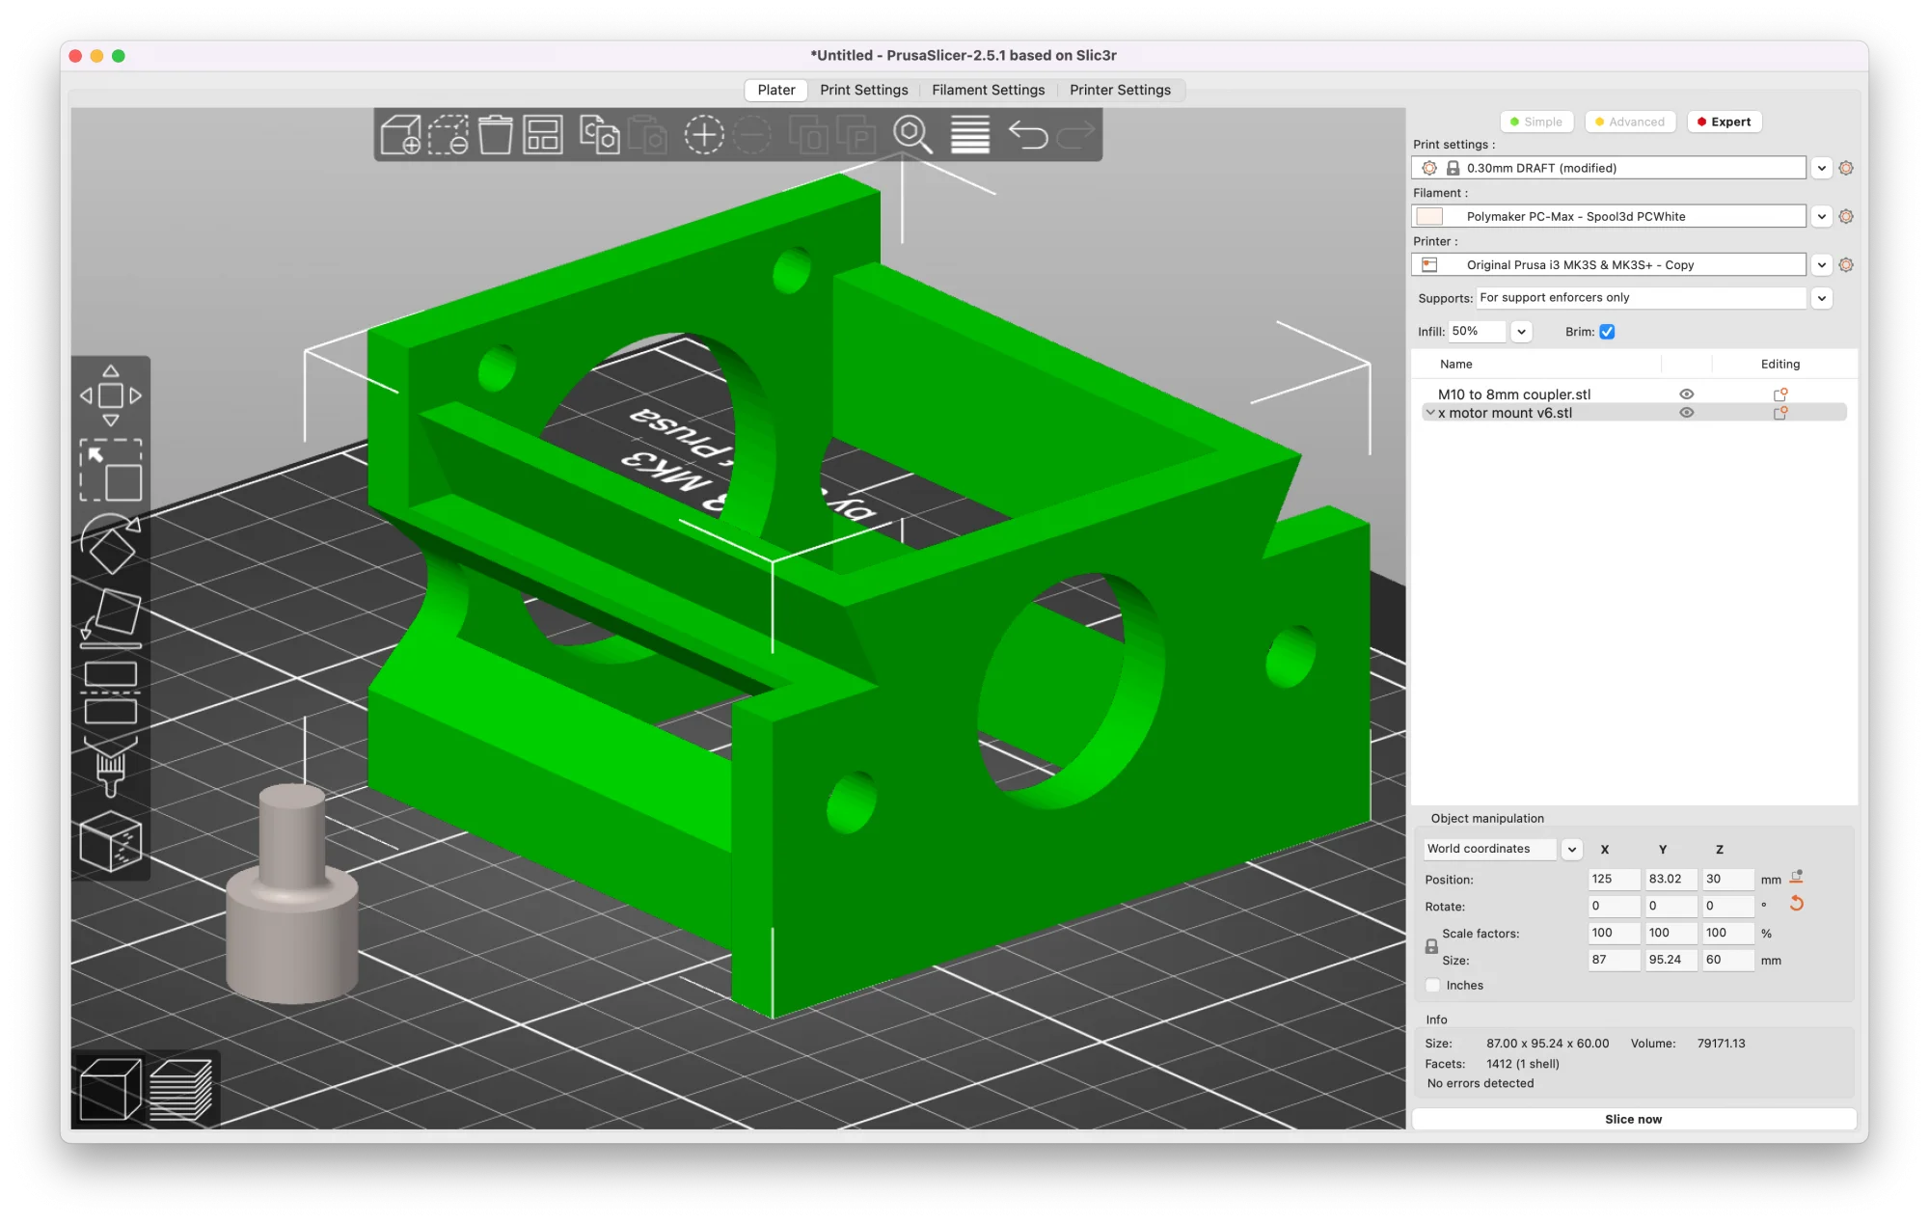The height and width of the screenshot is (1223, 1929).
Task: Enable the Inches checkbox
Action: [x=1433, y=985]
